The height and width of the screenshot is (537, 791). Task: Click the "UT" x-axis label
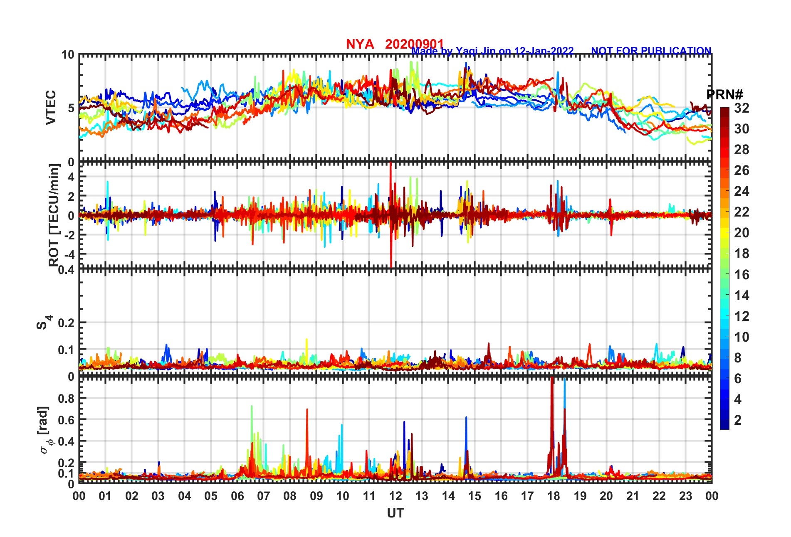(x=395, y=513)
